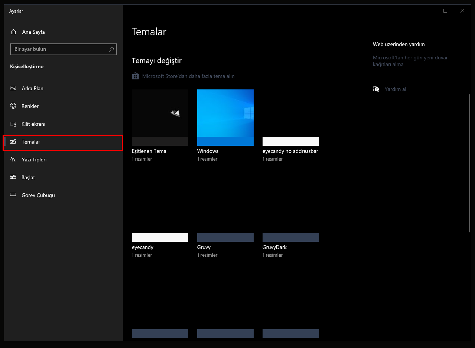Image resolution: width=475 pixels, height=348 pixels.
Task: Click the Temayı değiştir heading
Action: point(157,60)
